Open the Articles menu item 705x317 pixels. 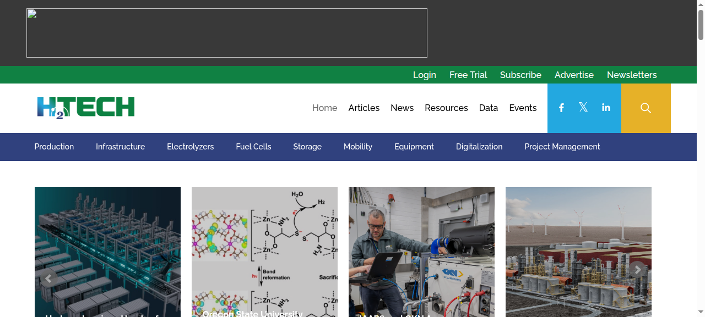pyautogui.click(x=364, y=108)
